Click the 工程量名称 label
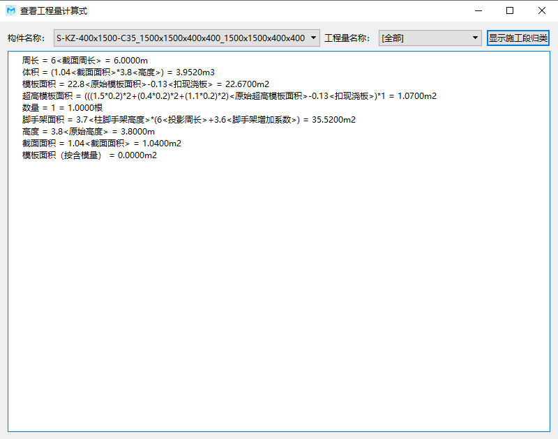558x439 pixels. (347, 38)
